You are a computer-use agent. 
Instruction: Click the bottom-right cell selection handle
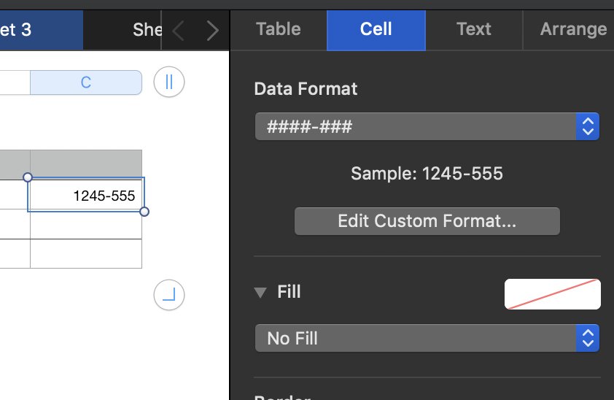click(x=144, y=212)
